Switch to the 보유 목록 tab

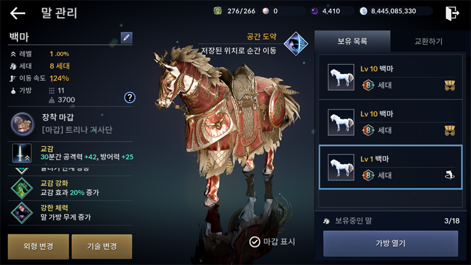(x=352, y=41)
